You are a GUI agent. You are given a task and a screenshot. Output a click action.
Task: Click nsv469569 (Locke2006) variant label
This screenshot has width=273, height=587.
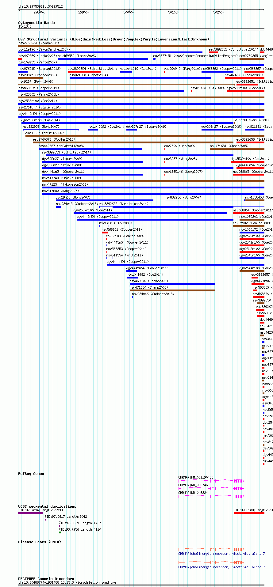click(38, 56)
